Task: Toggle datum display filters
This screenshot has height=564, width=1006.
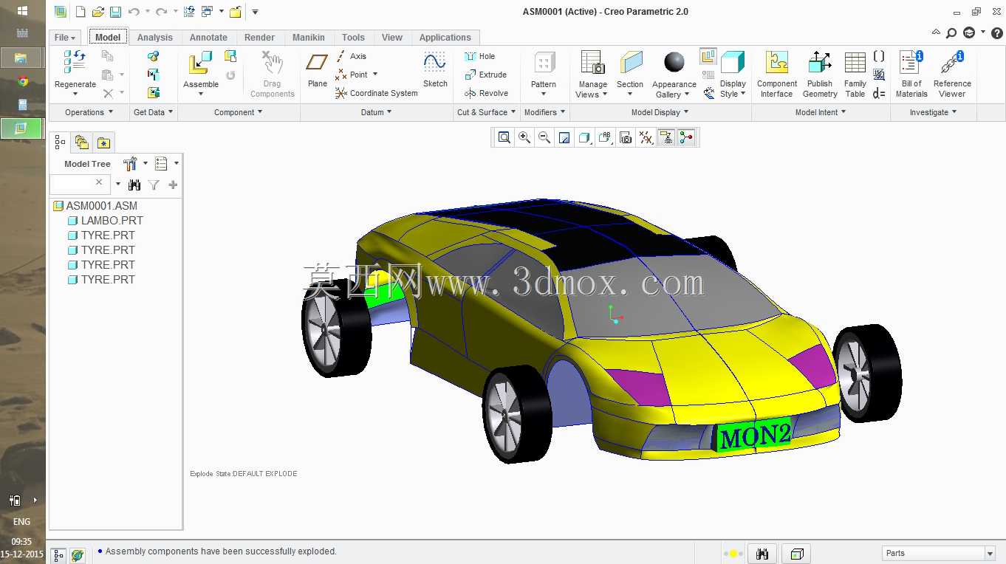Action: tap(646, 137)
